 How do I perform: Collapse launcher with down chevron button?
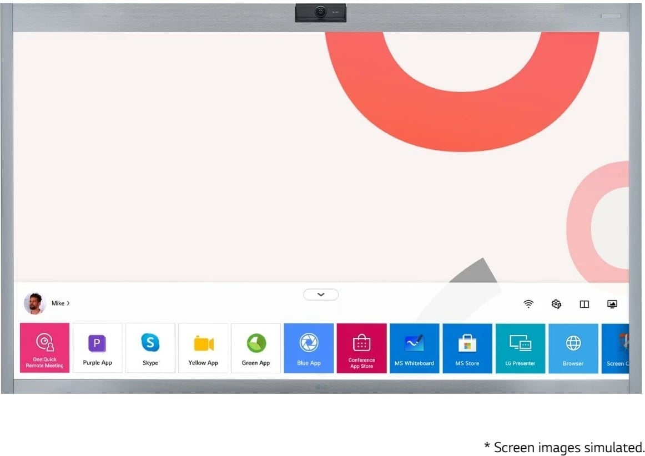pyautogui.click(x=321, y=295)
